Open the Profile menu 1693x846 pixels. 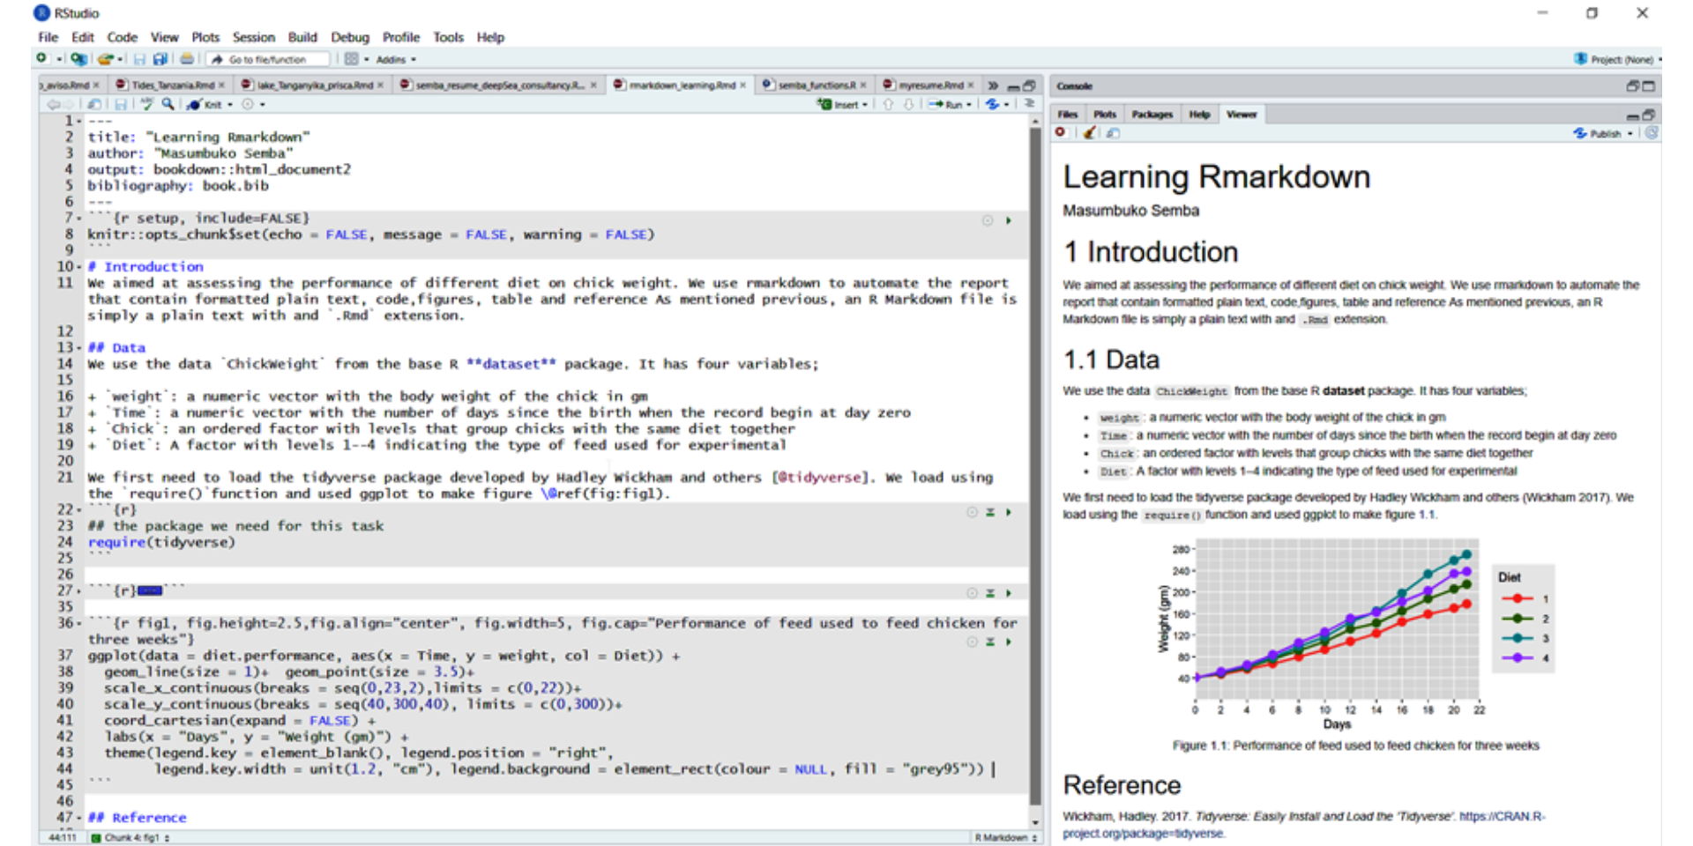pyautogui.click(x=400, y=37)
